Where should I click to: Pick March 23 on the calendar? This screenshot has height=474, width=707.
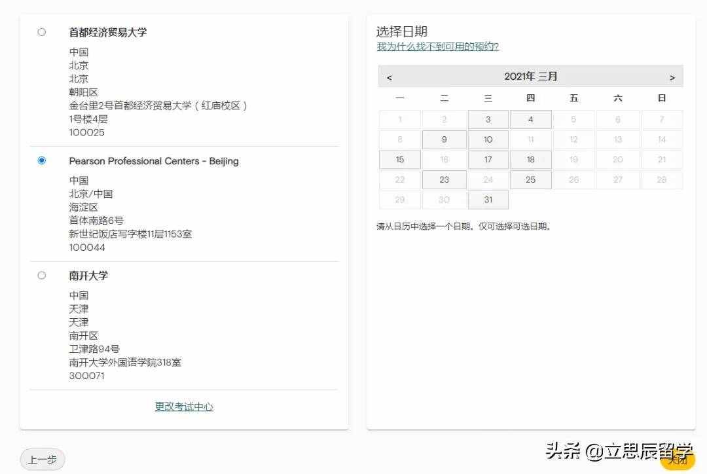444,180
